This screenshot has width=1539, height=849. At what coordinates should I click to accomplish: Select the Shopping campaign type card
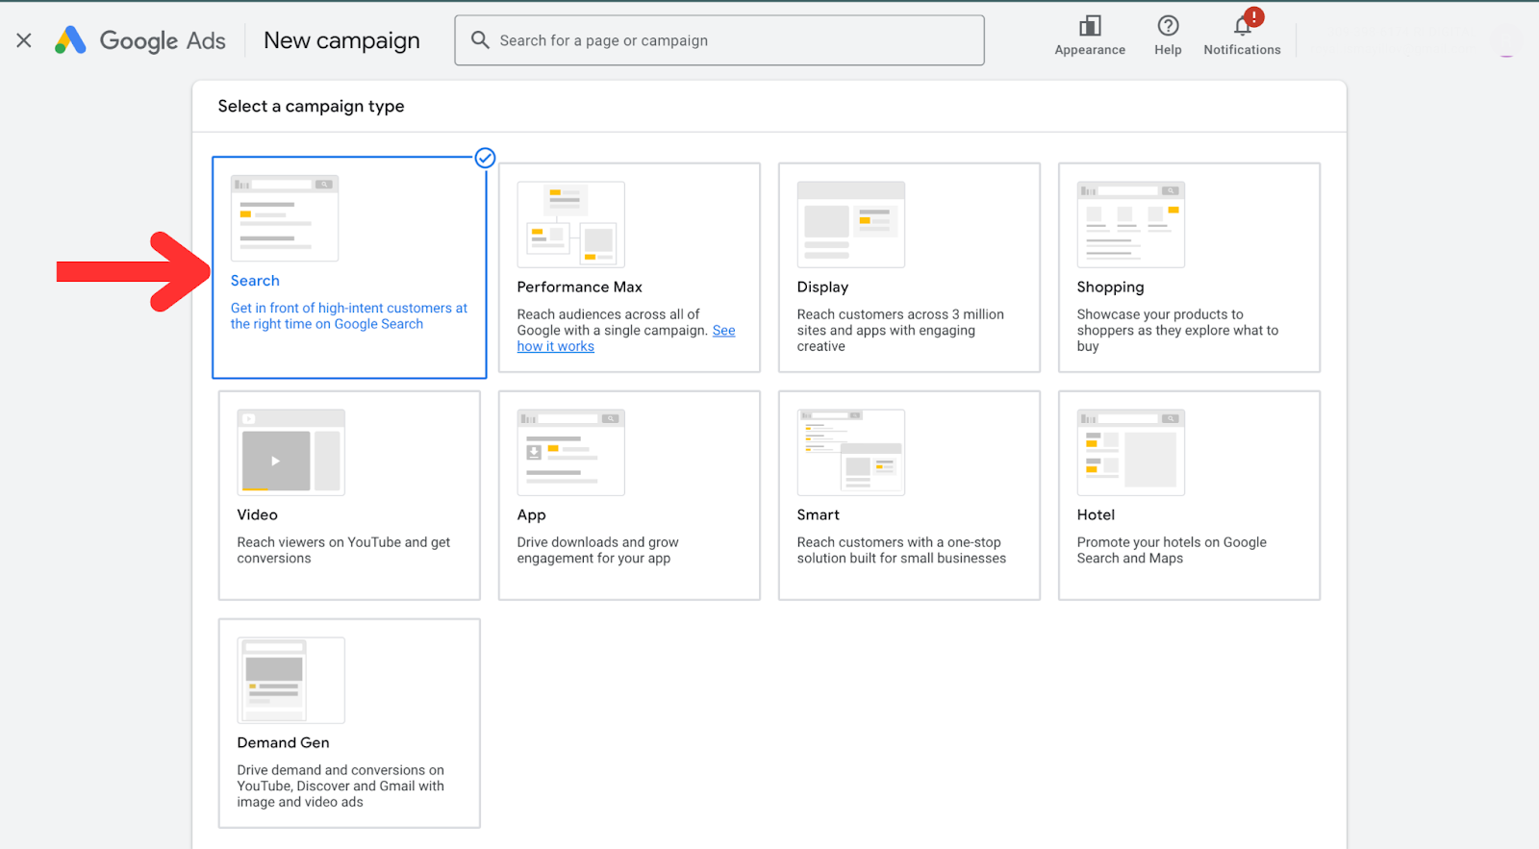[x=1189, y=267]
